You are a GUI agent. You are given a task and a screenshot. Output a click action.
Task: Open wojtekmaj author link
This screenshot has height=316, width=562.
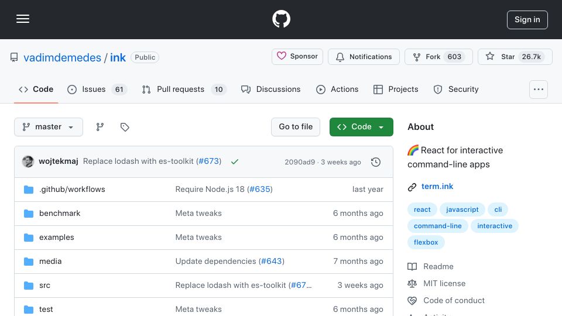point(59,162)
